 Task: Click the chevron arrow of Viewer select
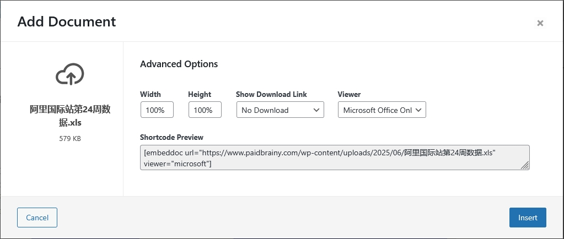click(x=418, y=110)
